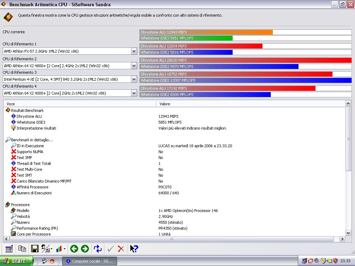
Task: Click the current CPU Dhrystone orange bar
Action: 206,32
